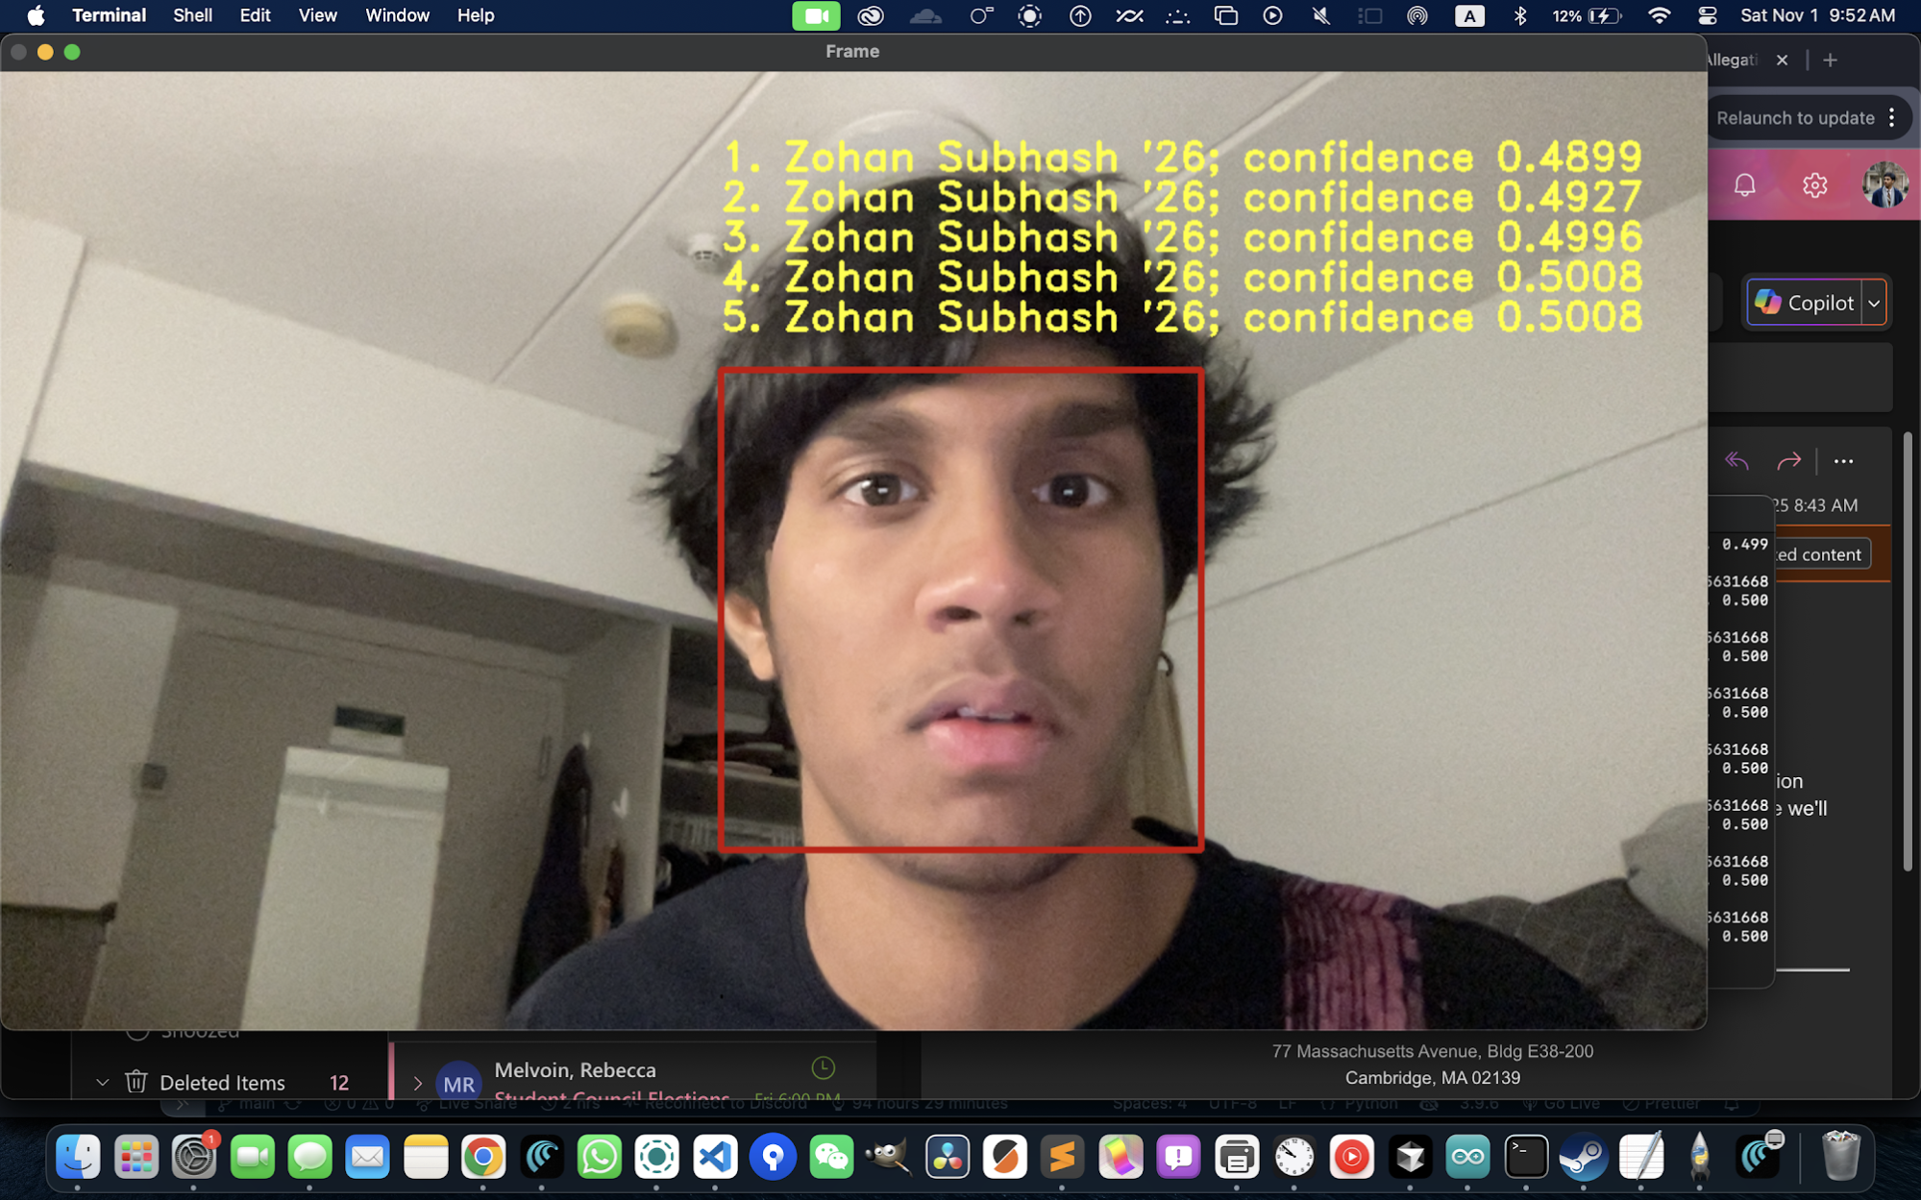Click the forward arrow icon

[x=1788, y=461]
